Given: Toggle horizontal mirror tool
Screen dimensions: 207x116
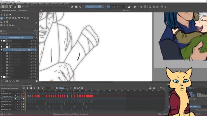Looking at the screenshot, I should click(x=129, y=7).
